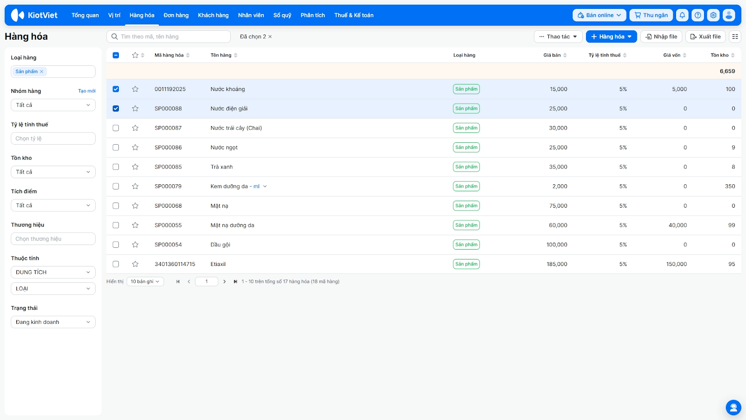Viewport: 746px width, 420px height.
Task: Go to the last page of results
Action: (235, 281)
